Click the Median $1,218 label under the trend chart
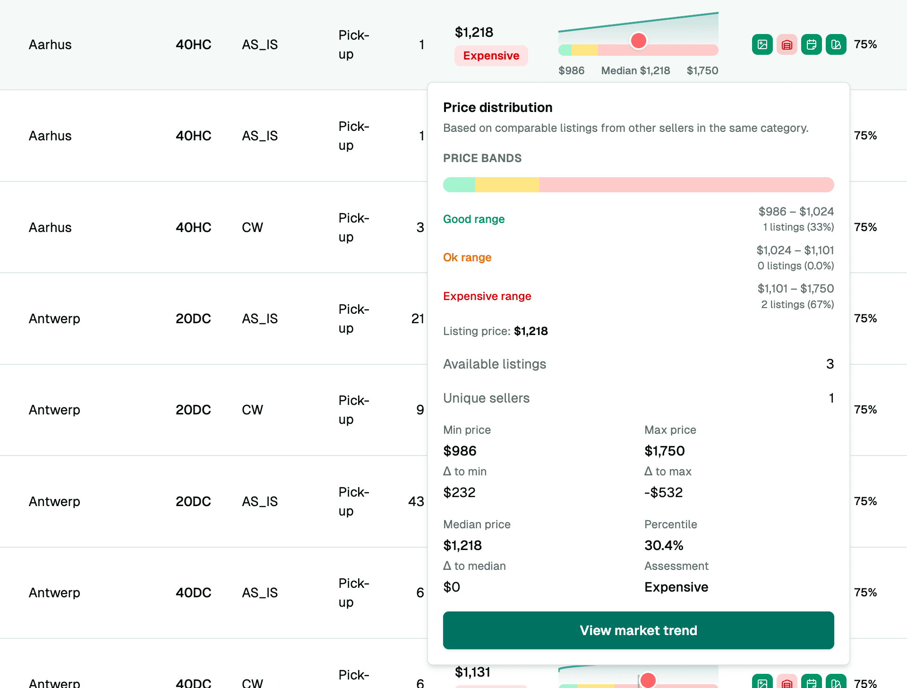 click(635, 70)
